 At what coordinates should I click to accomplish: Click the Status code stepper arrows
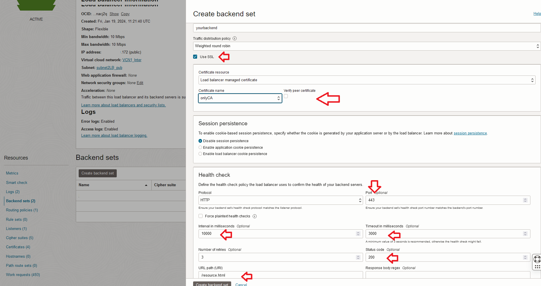[x=525, y=257]
